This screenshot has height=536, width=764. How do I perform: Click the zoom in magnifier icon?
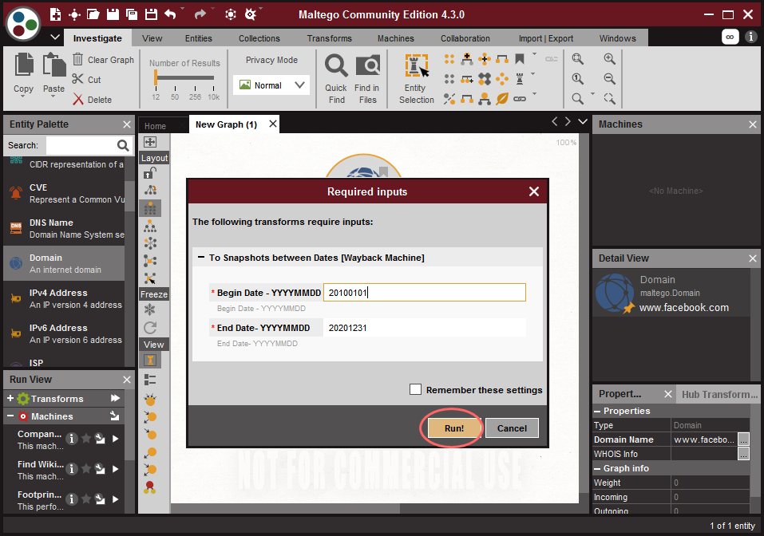click(x=609, y=59)
